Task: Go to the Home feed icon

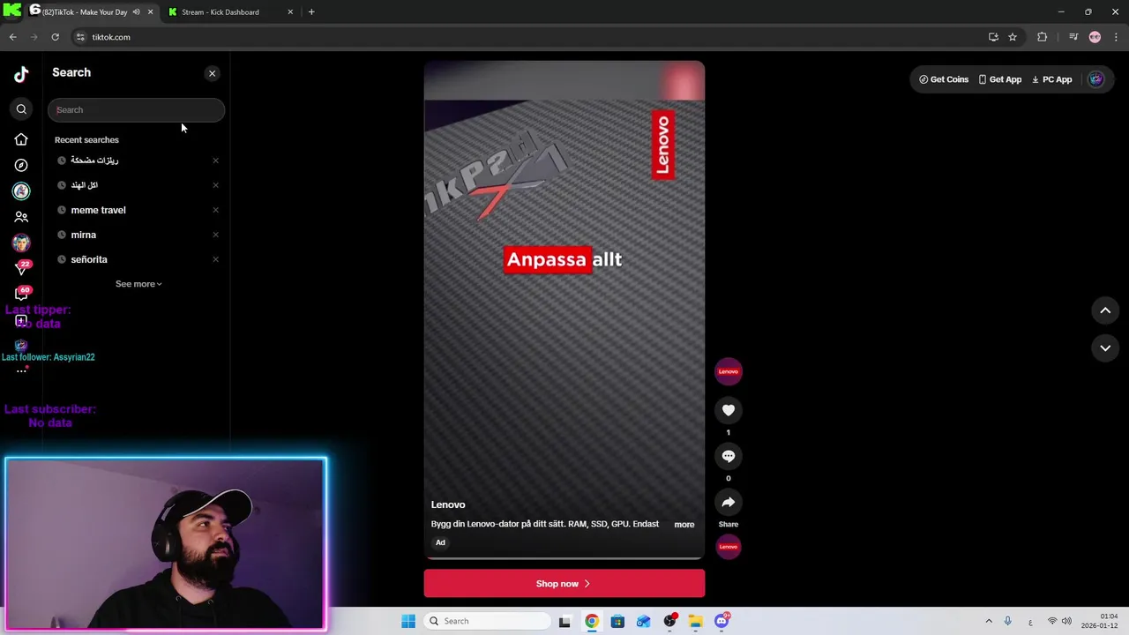Action: 21,139
